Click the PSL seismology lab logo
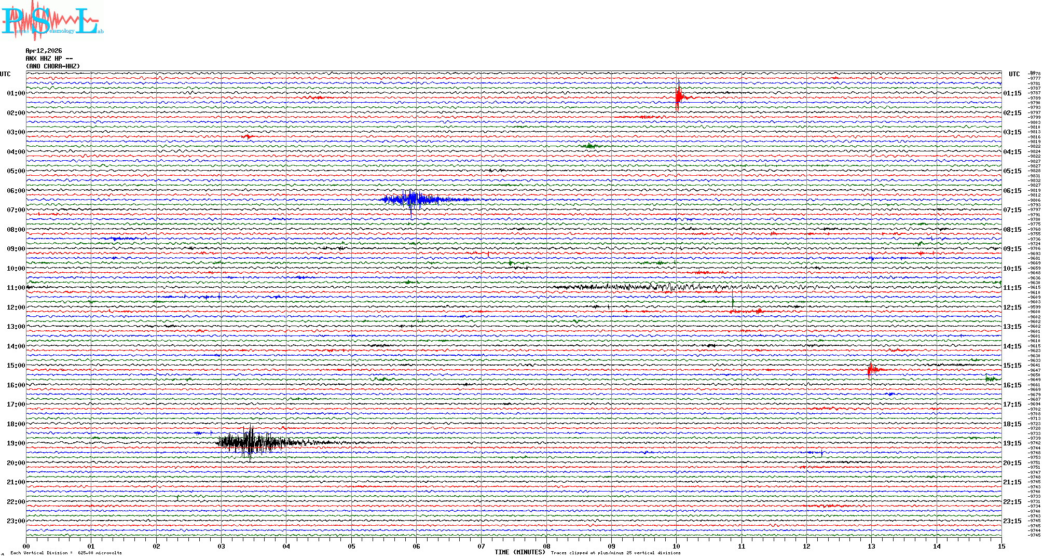1043x560 pixels. point(52,21)
